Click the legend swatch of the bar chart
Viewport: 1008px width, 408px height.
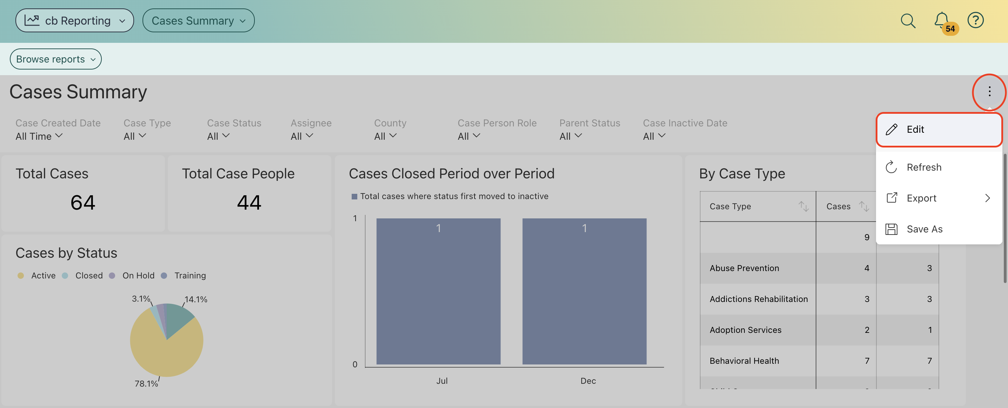pyautogui.click(x=354, y=197)
